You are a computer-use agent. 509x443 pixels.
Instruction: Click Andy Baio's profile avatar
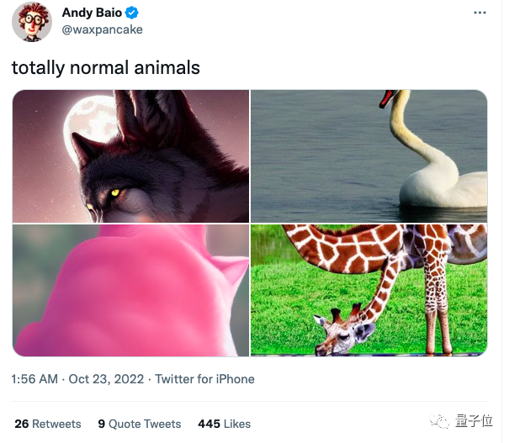[32, 22]
